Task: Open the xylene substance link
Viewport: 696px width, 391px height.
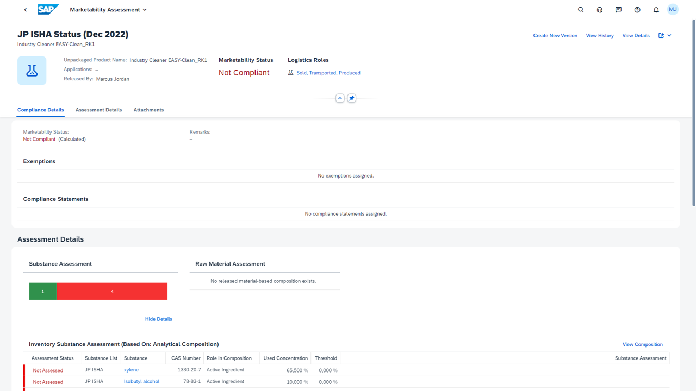Action: (x=131, y=370)
